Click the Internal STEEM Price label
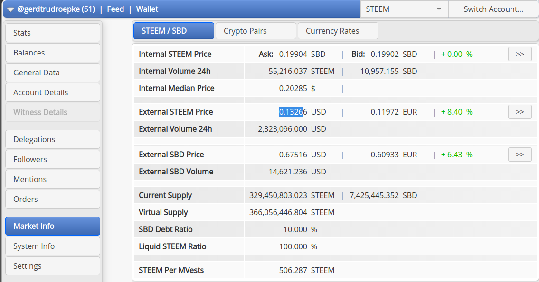Viewport: 539px width, 282px height. [175, 54]
